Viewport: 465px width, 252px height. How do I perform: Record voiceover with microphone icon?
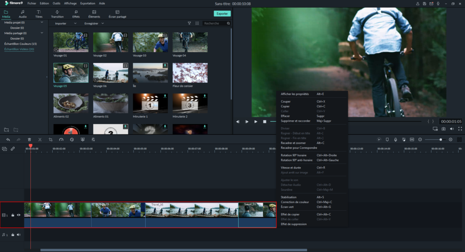[396, 140]
